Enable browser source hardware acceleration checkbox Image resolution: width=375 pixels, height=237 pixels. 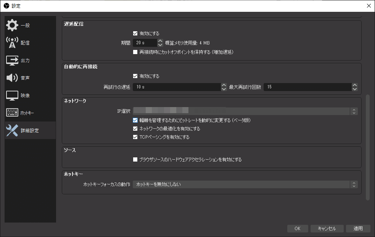135,159
